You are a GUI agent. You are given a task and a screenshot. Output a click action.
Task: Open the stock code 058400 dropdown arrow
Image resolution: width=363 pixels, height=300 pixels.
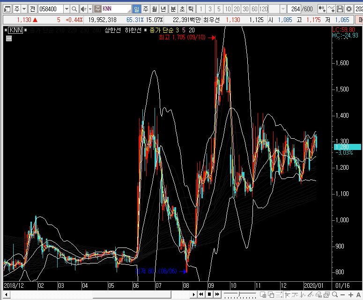point(67,9)
